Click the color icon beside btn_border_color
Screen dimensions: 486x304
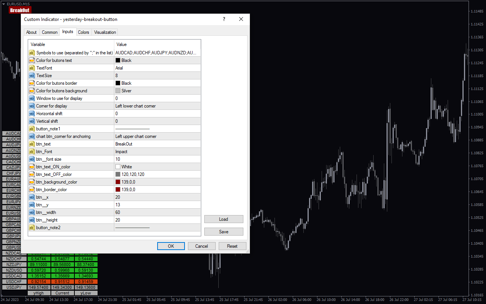pos(32,190)
